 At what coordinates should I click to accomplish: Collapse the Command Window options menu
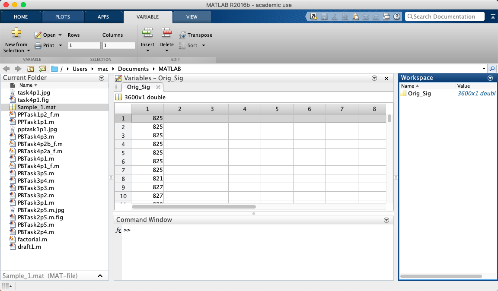[x=386, y=220]
